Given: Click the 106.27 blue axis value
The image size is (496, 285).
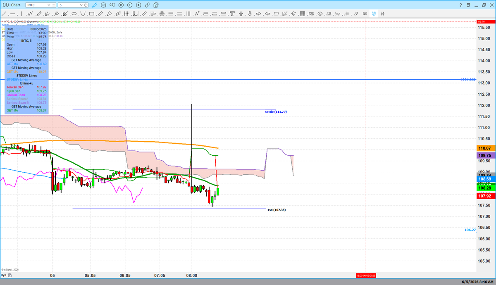Looking at the screenshot, I should 470,230.
